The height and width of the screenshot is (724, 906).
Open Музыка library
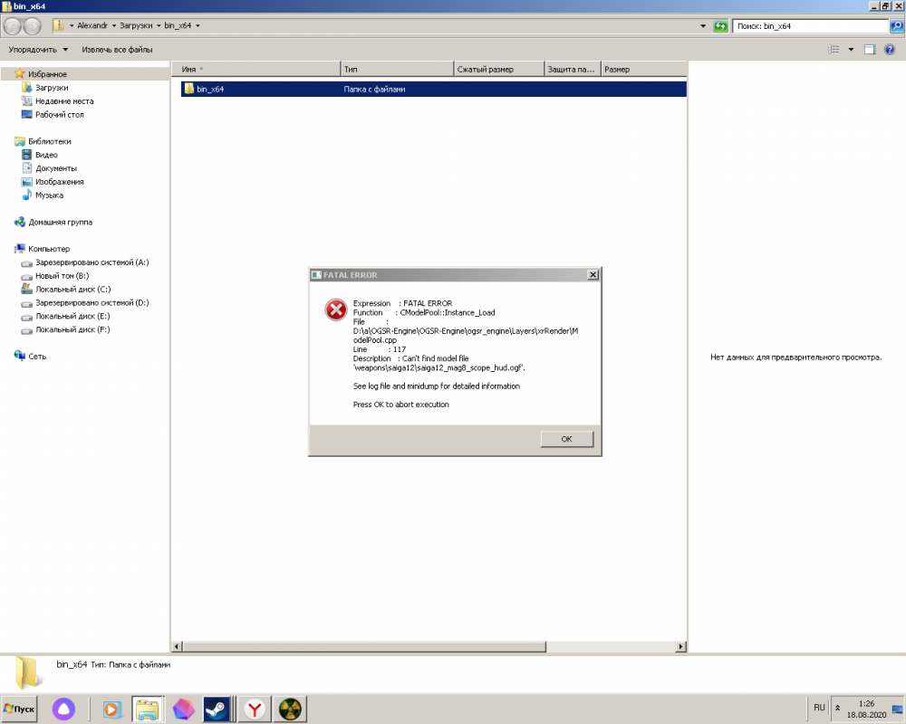pyautogui.click(x=49, y=195)
